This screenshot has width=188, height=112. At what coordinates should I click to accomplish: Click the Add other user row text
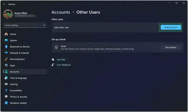click(62, 27)
